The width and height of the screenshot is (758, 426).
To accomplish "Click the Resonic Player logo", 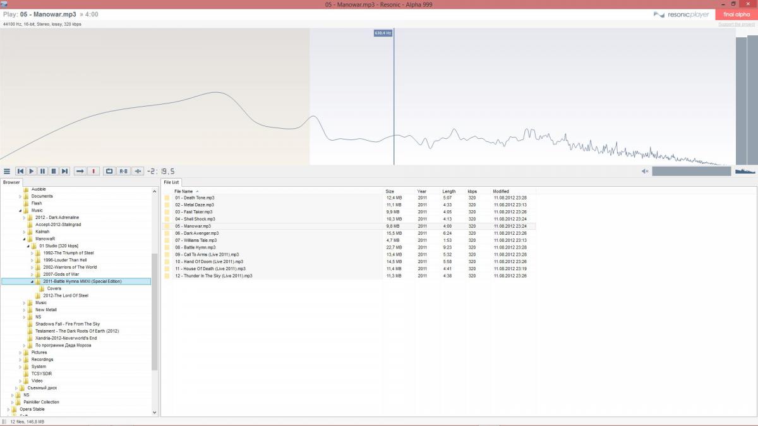I will 681,15.
